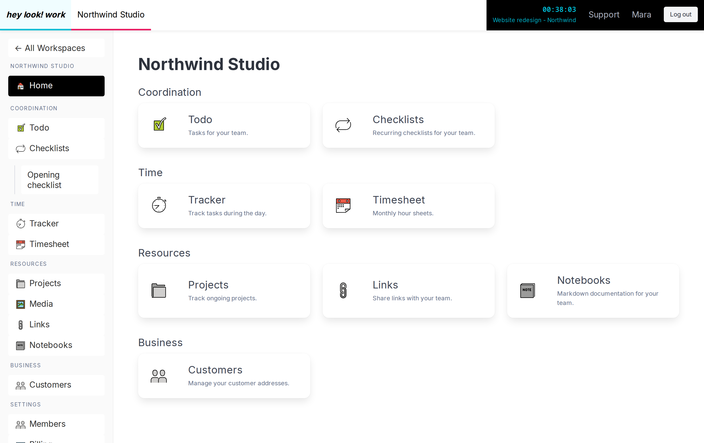Open the Links card title

coord(385,285)
